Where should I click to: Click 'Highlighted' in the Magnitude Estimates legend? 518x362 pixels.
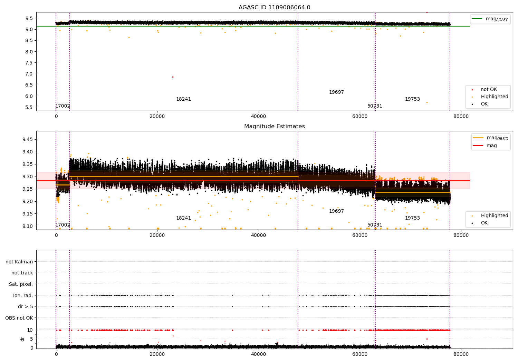[494, 215]
